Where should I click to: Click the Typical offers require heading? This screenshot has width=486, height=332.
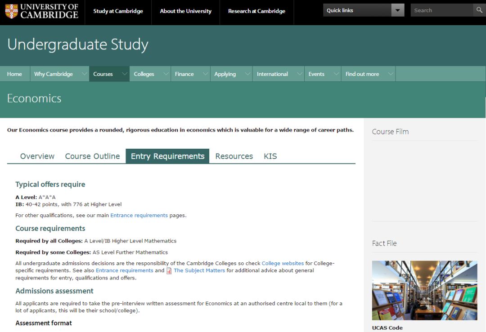tap(50, 184)
